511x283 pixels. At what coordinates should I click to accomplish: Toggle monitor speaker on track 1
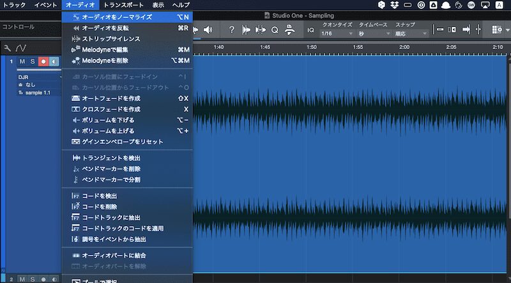click(x=54, y=61)
